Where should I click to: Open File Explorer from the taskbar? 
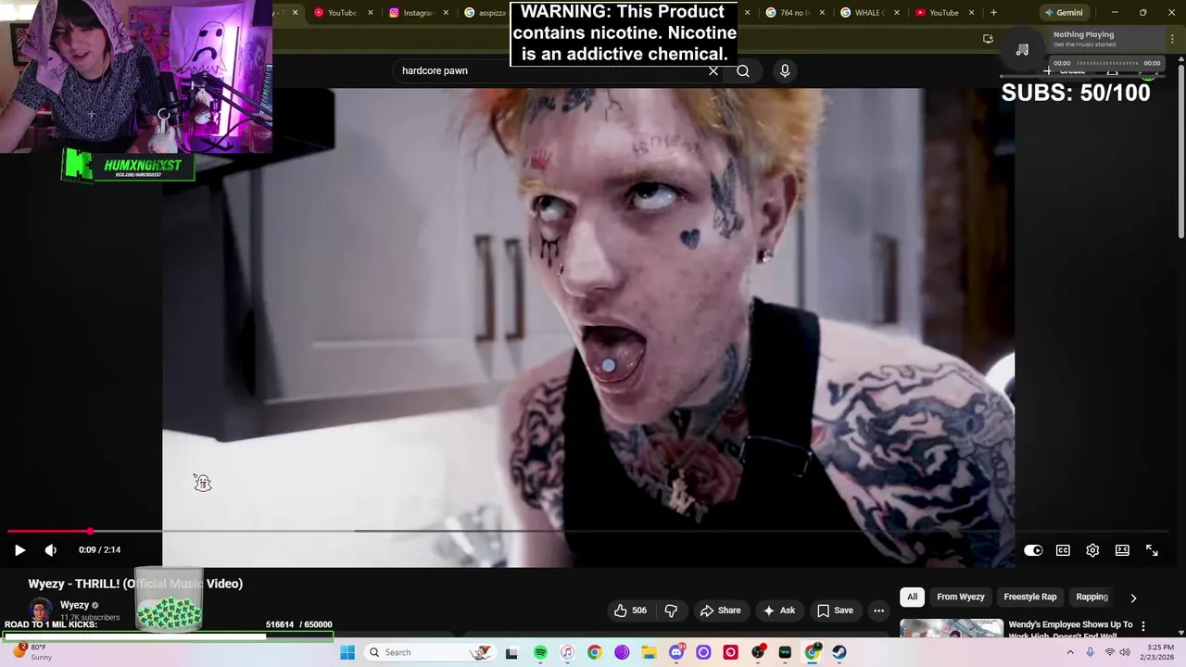pyautogui.click(x=649, y=652)
